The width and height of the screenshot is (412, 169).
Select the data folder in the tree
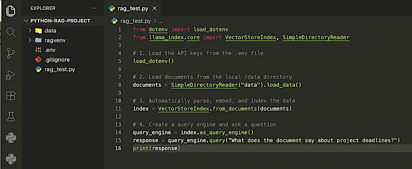tap(62, 31)
